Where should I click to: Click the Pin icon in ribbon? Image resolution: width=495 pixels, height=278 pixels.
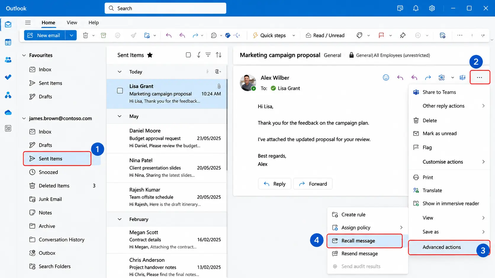tap(403, 35)
